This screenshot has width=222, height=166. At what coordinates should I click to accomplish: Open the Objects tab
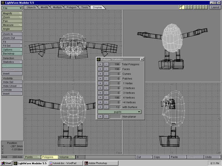coord(31,7)
